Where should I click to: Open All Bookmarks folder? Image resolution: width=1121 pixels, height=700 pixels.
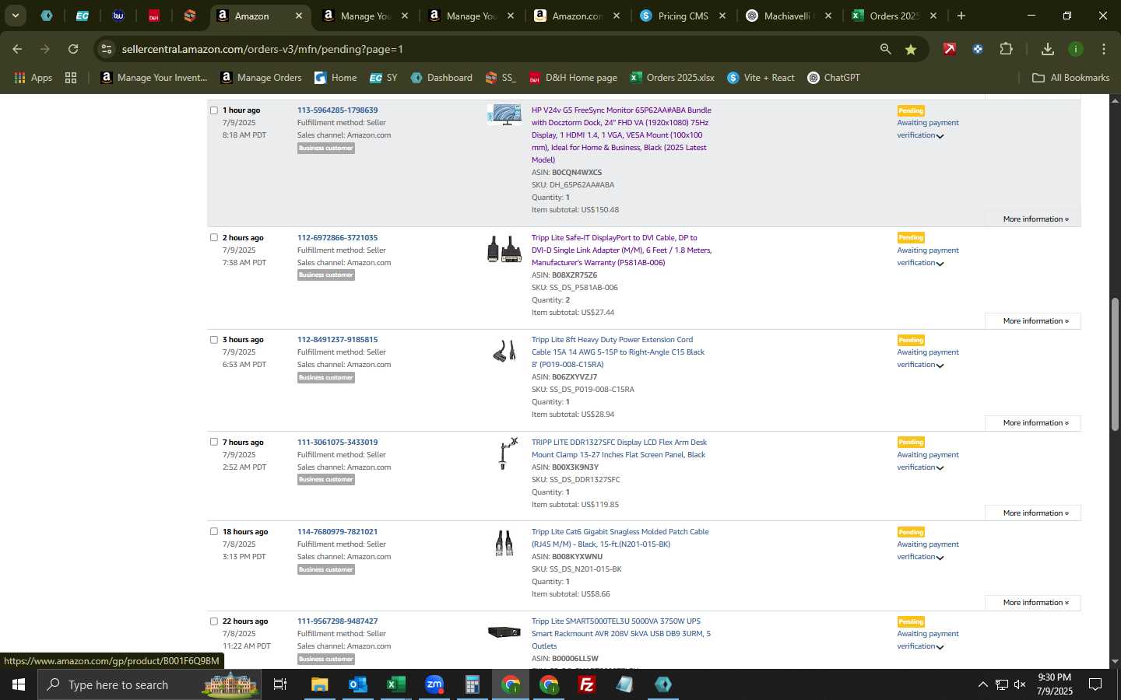coord(1070,78)
